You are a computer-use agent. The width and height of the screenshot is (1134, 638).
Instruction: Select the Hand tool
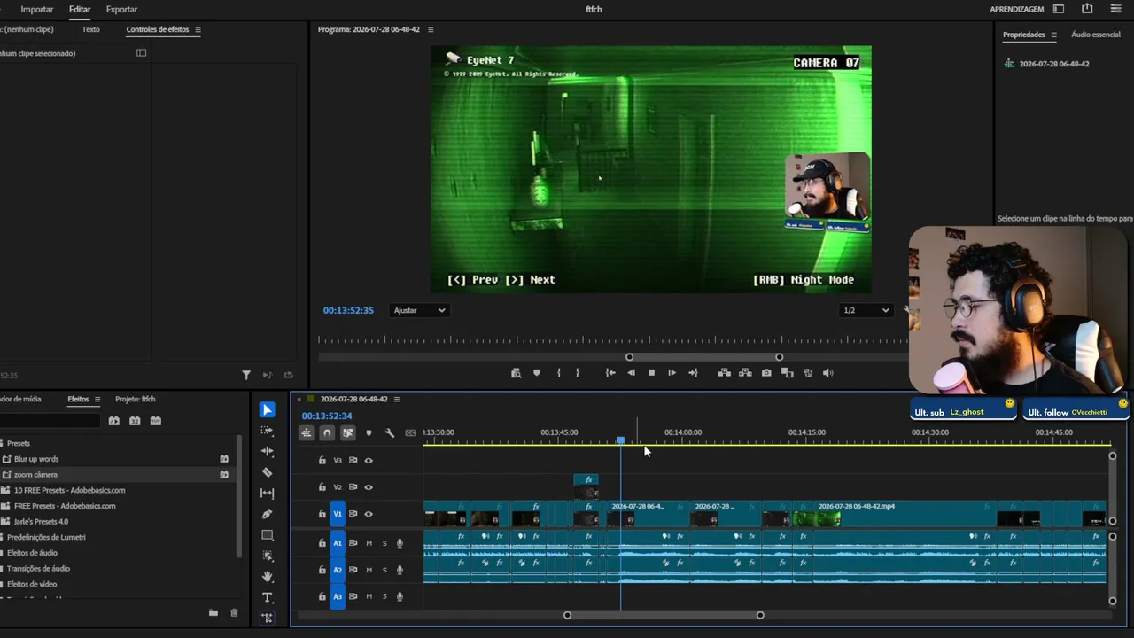(x=267, y=577)
